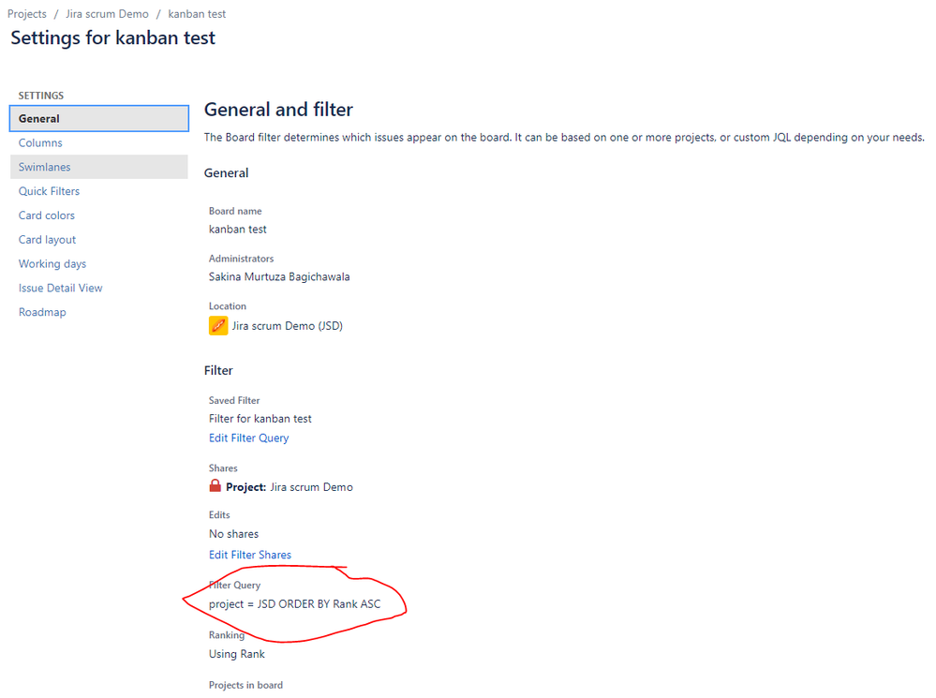936x698 pixels.
Task: Click the board name value 'kanban test'
Action: click(238, 230)
